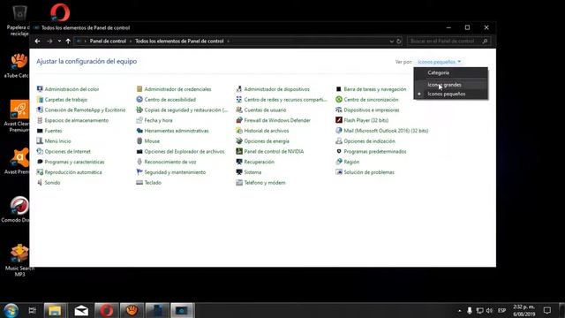Open Opciones de indización link

369,141
